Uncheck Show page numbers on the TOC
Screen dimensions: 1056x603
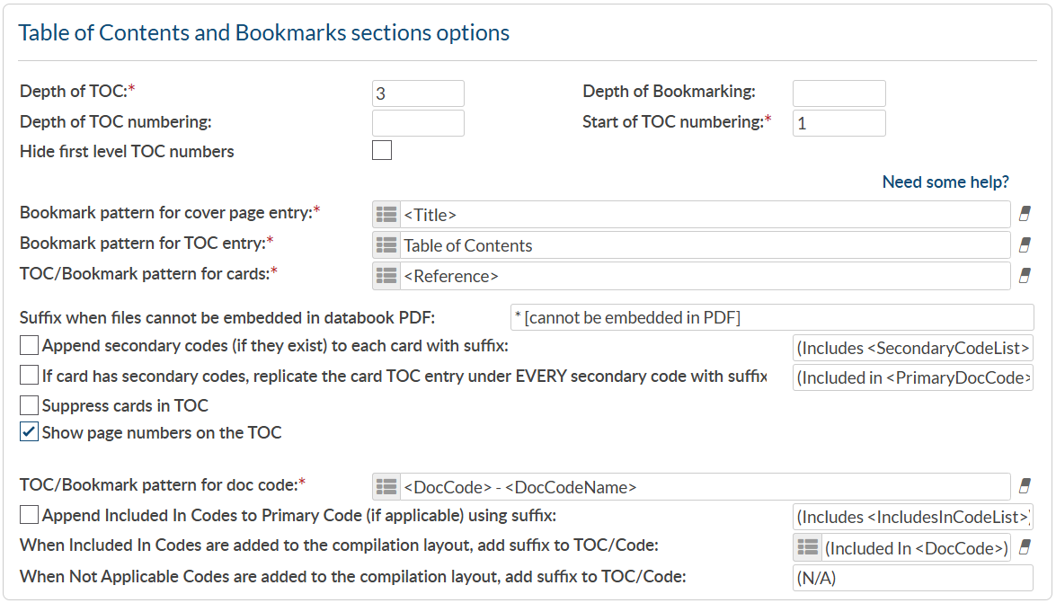(30, 432)
